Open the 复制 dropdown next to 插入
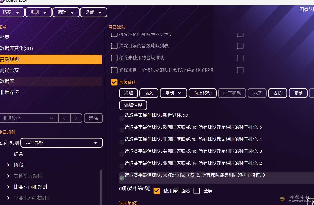This screenshot has height=205, width=314. pos(173,93)
